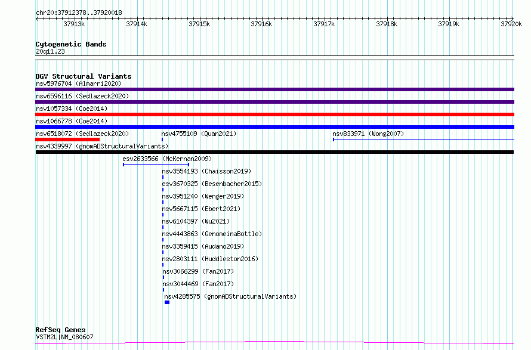531x350 pixels.
Task: Open nsv2803111 (Huddleston2016) variant
Action: pyautogui.click(x=210, y=259)
